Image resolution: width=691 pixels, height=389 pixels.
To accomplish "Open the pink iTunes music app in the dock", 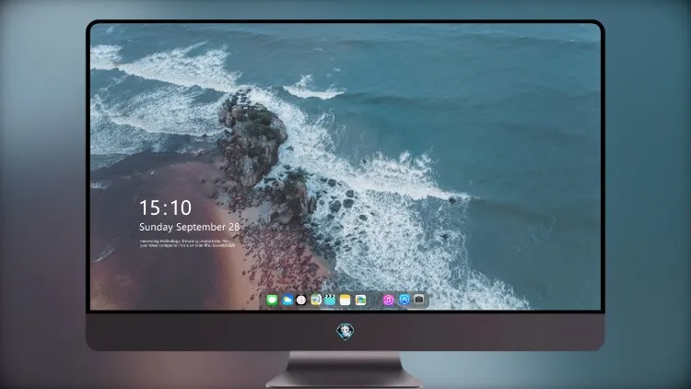I will [x=388, y=301].
